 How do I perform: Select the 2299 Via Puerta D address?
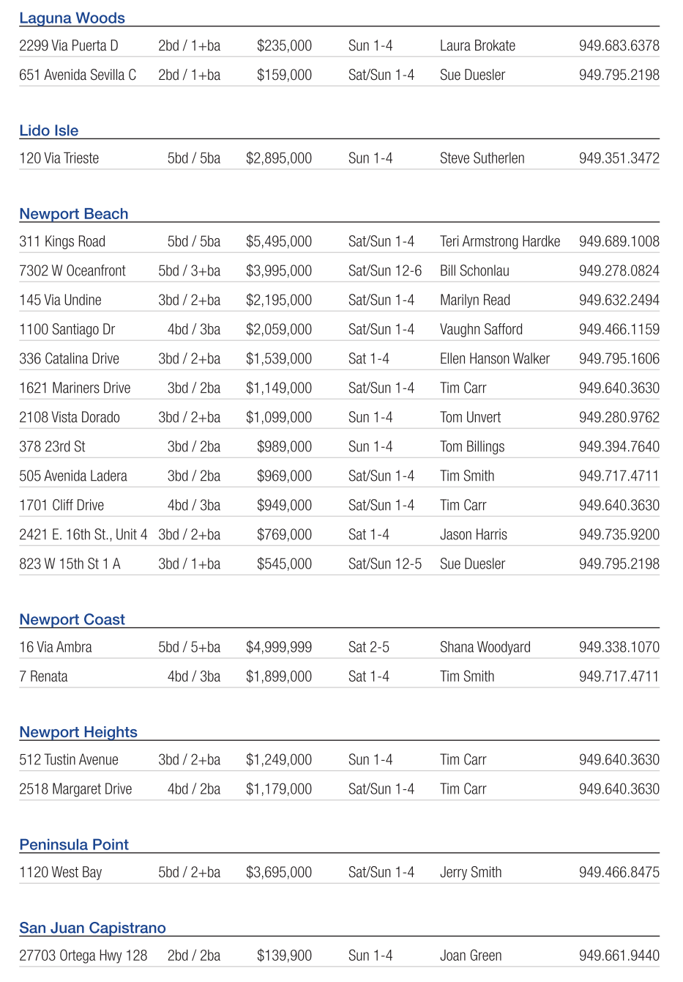[x=68, y=45]
